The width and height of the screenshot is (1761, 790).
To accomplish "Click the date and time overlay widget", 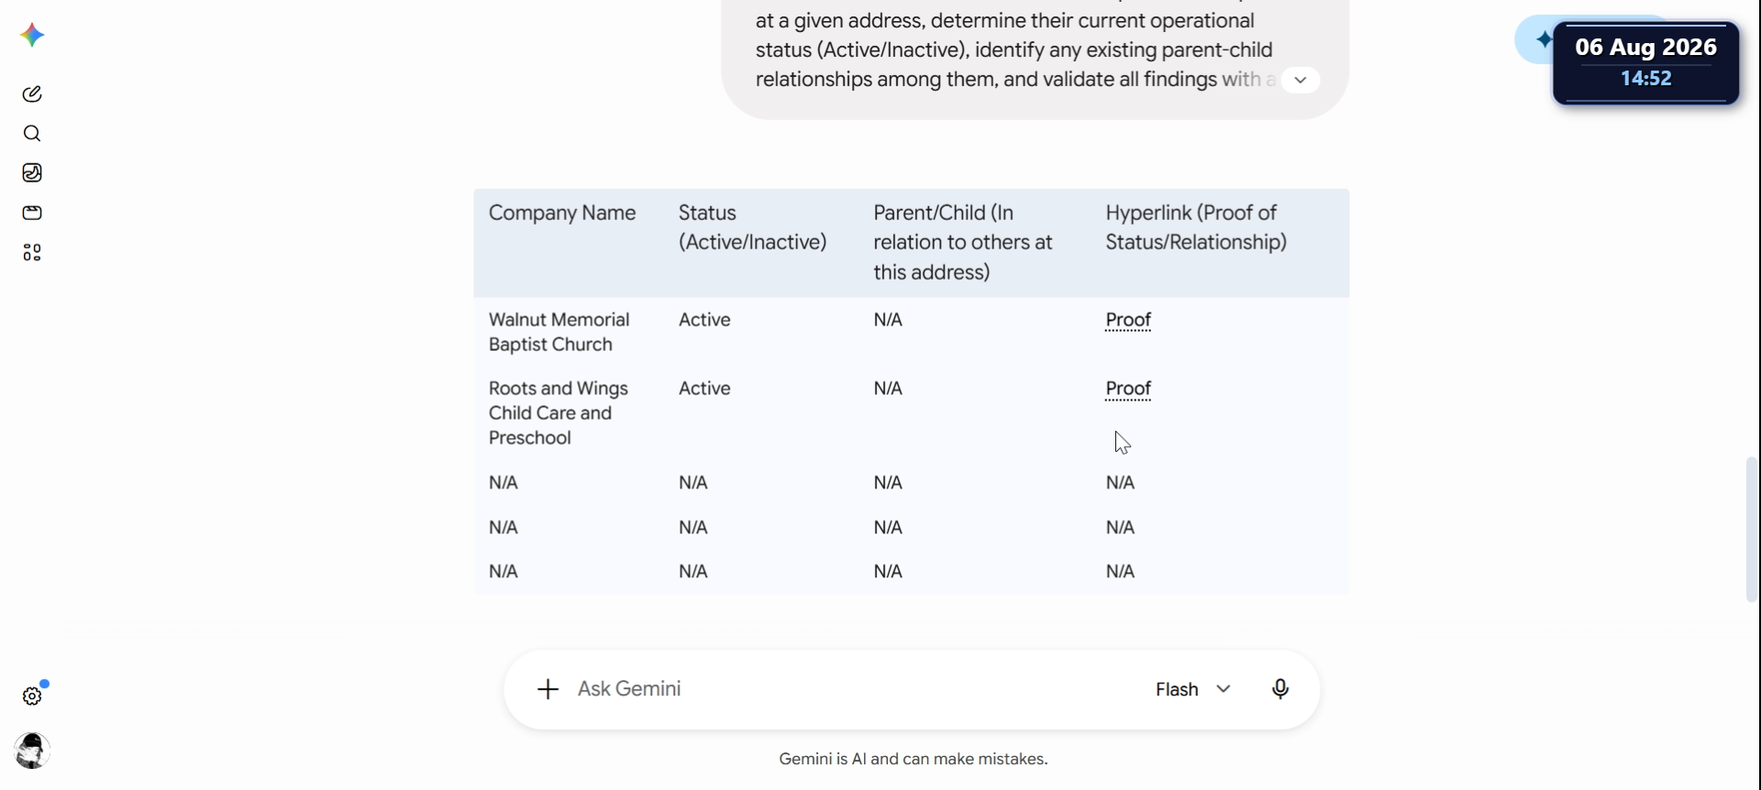I will pyautogui.click(x=1646, y=63).
